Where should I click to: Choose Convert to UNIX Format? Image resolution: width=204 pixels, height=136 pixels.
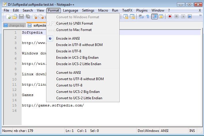click(x=83, y=23)
